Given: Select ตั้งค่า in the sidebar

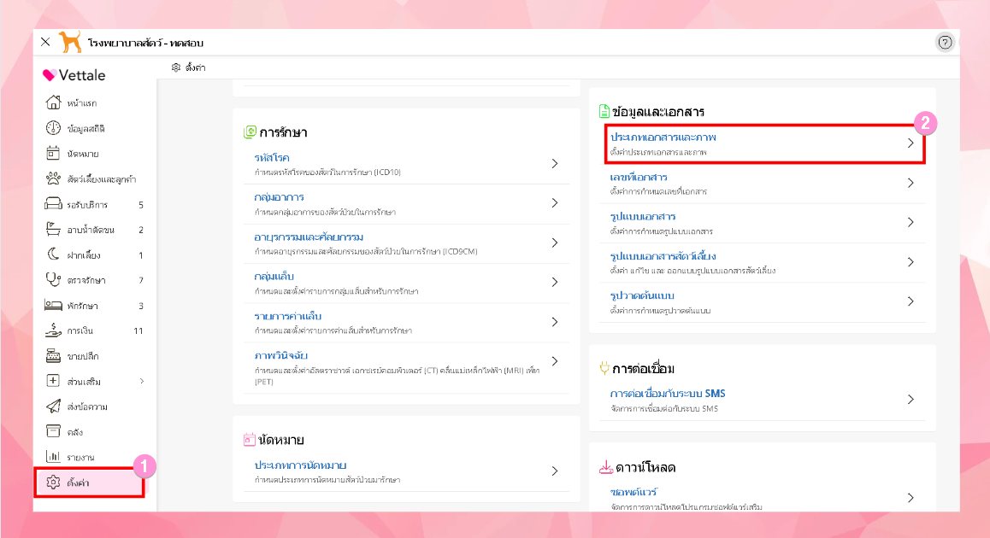Looking at the screenshot, I should (x=79, y=482).
